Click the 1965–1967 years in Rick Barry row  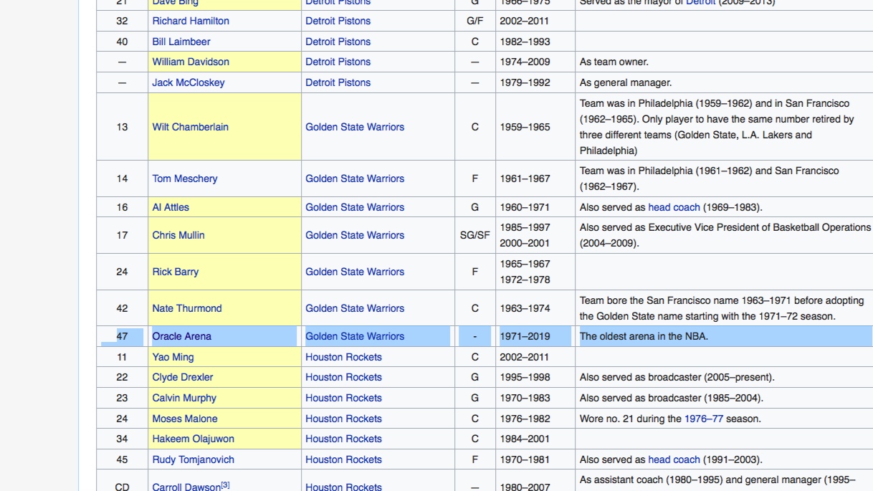click(525, 264)
